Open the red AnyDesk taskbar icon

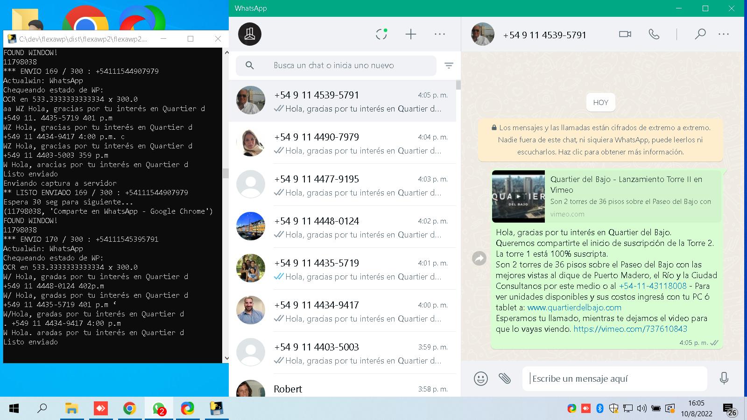pyautogui.click(x=100, y=409)
